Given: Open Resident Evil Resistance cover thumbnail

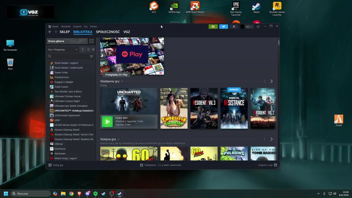Looking at the screenshot, I should pos(234,108).
